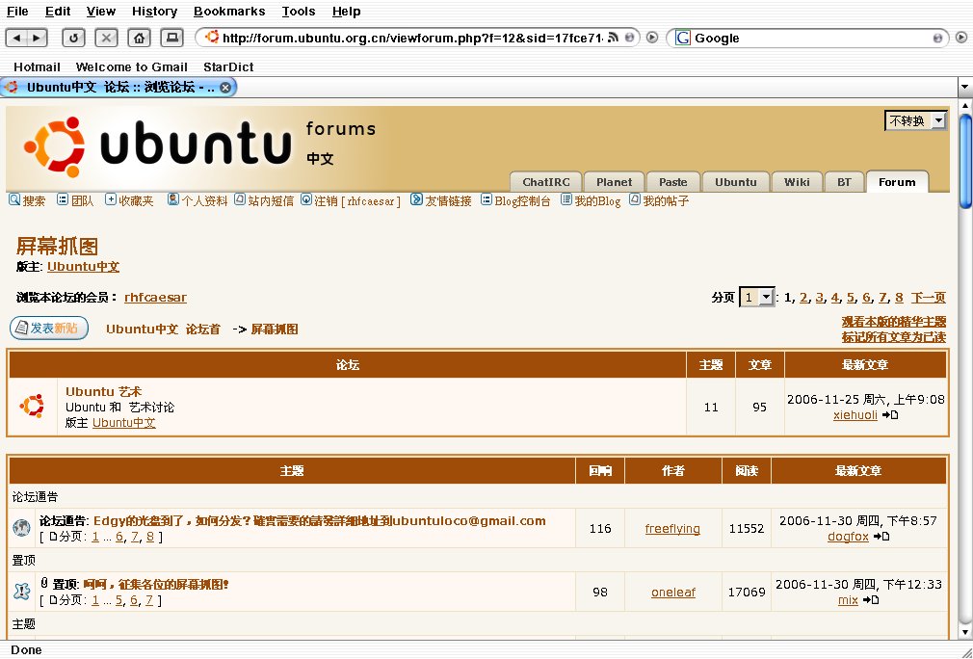Click the view count 17069
The height and width of the screenshot is (659, 973).
747,592
